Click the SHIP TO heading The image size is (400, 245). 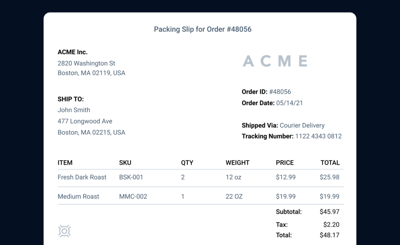pyautogui.click(x=71, y=99)
